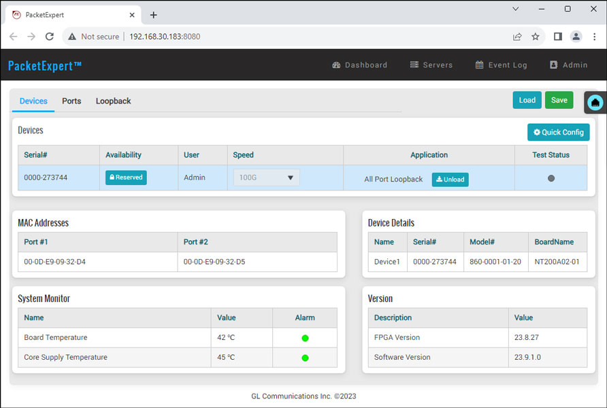Click the blue floating port icon on right edge
The height and width of the screenshot is (408, 607).
[595, 102]
